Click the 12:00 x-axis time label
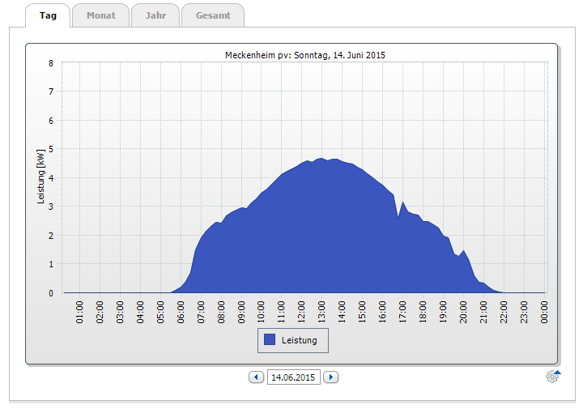The width and height of the screenshot is (583, 409). (302, 311)
